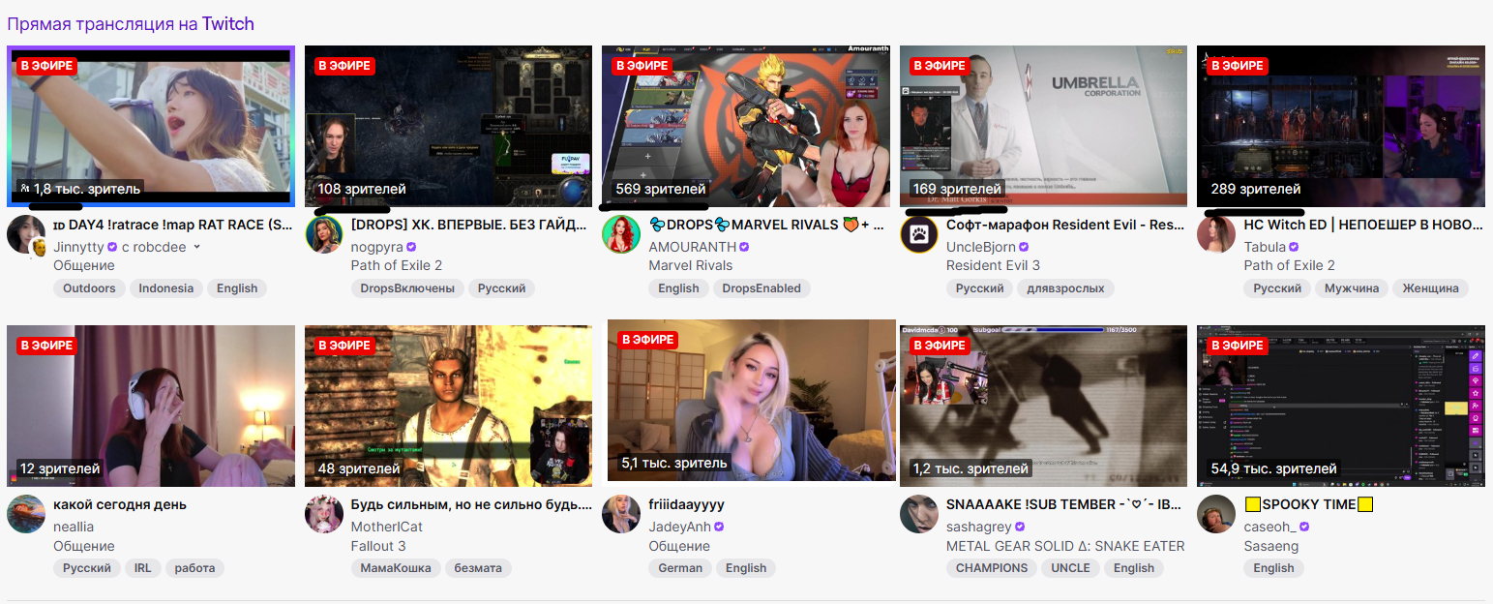
Task: Open METAL GEAR SOLID Δ: SNAKE EATER category
Action: click(1065, 546)
